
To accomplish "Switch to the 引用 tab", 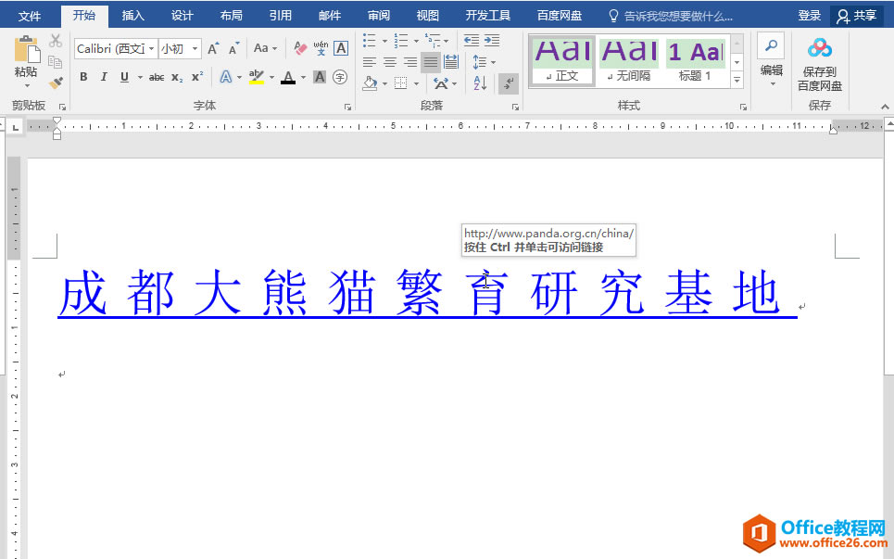I will (x=280, y=16).
